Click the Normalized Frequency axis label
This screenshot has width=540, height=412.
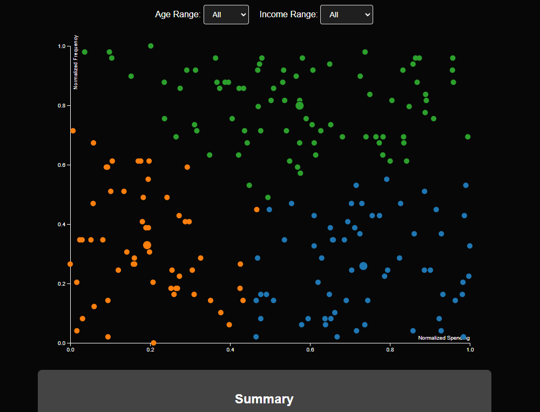point(76,62)
